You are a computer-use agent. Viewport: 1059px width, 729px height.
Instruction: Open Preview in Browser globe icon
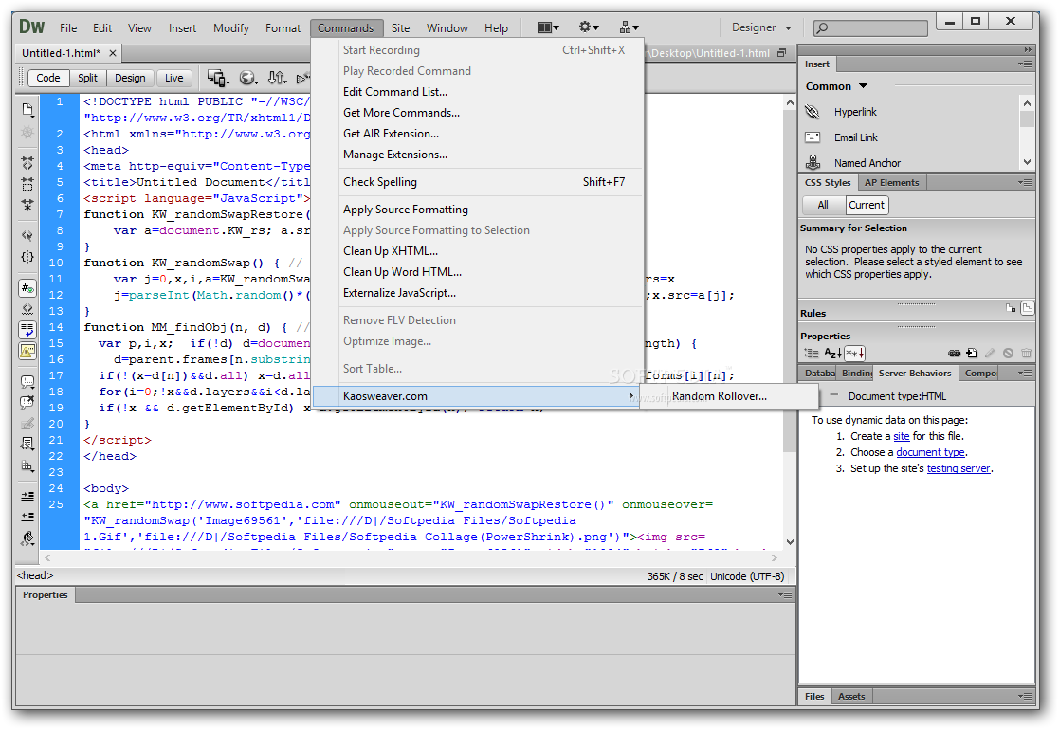click(x=248, y=79)
